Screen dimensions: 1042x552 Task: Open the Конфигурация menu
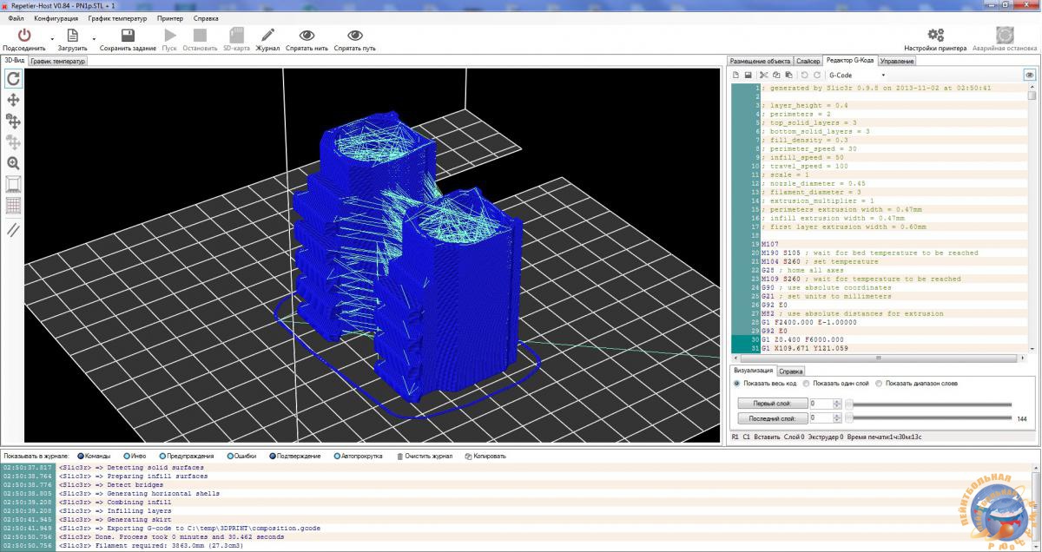click(56, 18)
